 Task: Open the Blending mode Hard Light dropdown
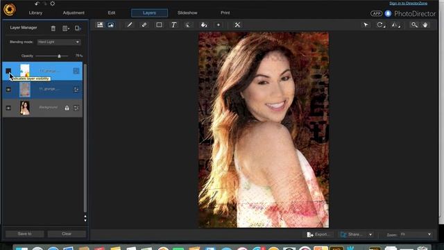tap(59, 42)
